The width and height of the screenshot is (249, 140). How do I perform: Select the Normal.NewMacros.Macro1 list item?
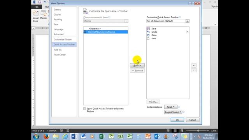pos(105,32)
